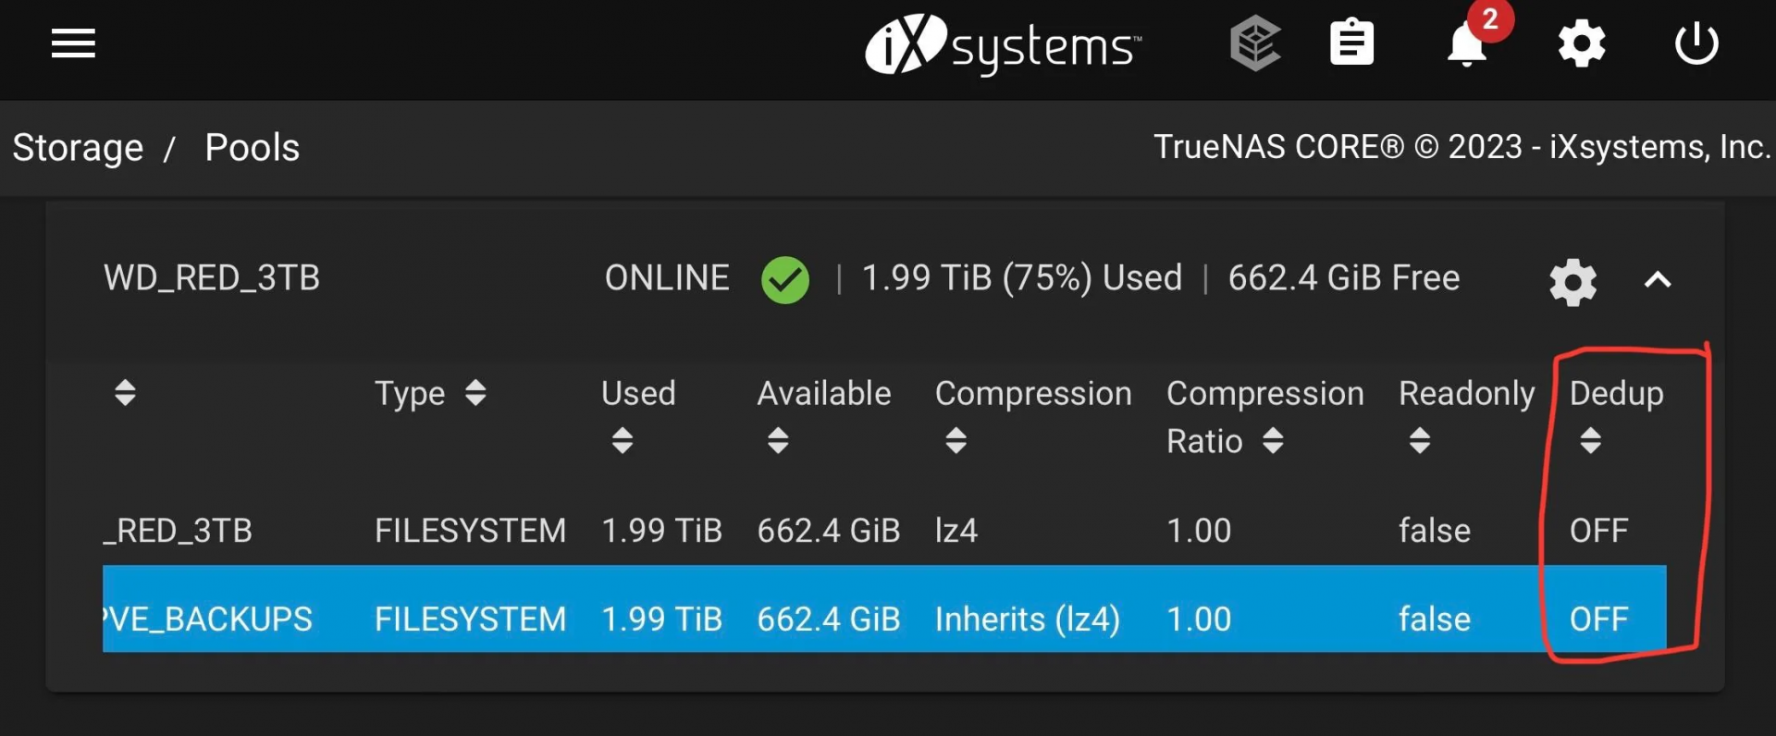Sort by the Compression column header

[1033, 415]
